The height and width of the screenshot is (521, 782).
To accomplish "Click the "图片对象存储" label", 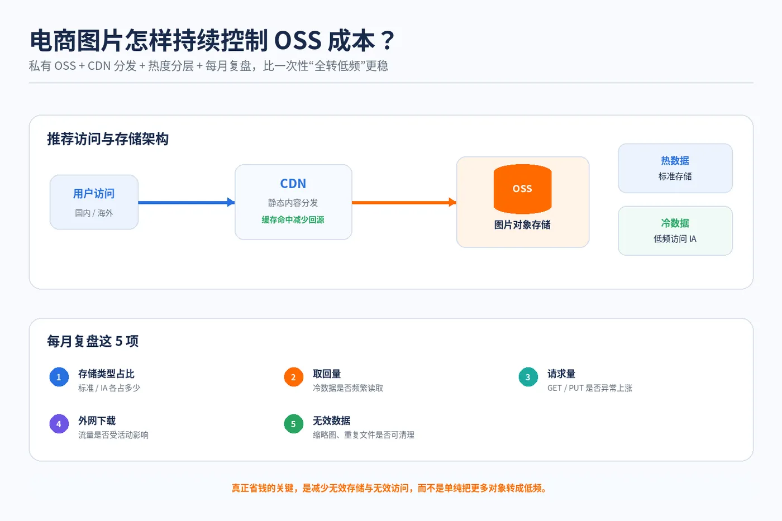I will point(522,224).
